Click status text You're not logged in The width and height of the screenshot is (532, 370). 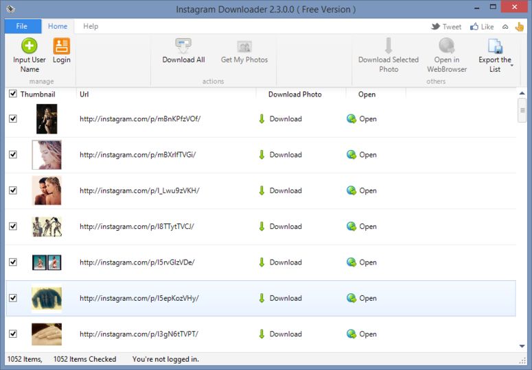click(x=165, y=359)
